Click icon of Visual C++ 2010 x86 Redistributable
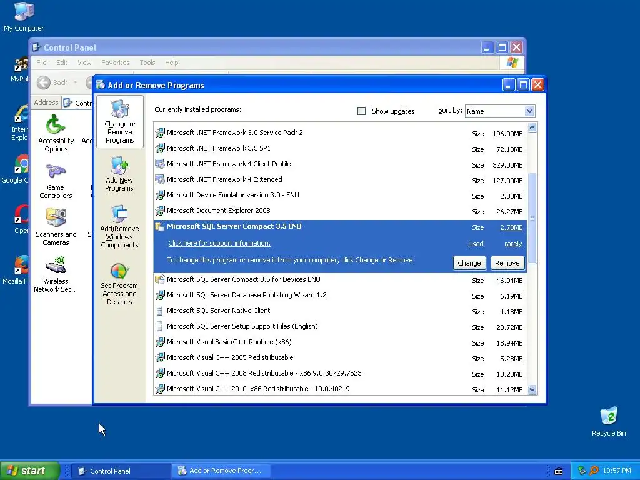 click(160, 389)
